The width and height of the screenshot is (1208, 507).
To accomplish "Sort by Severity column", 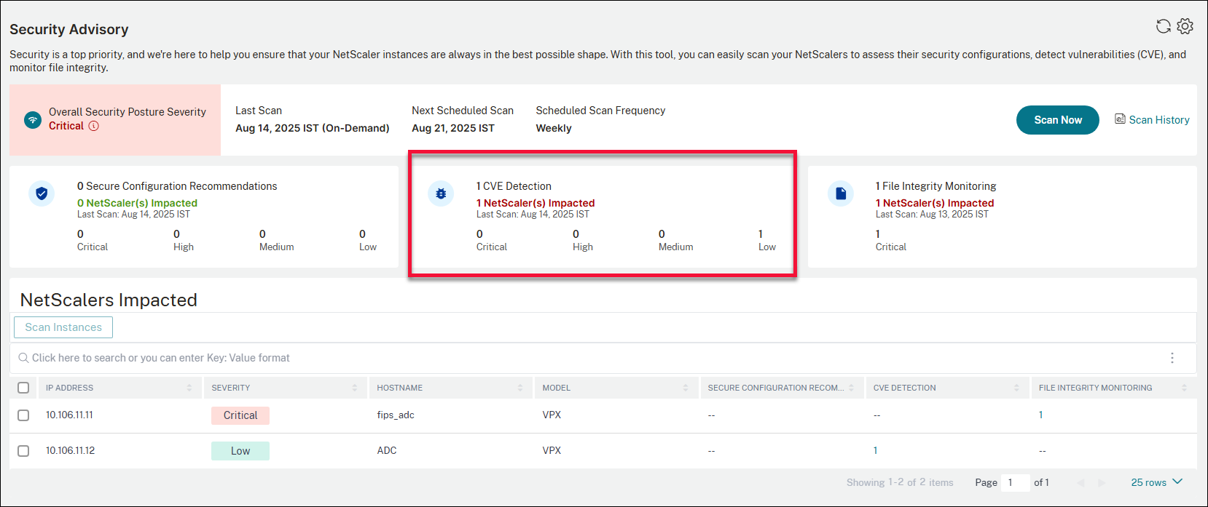I will pyautogui.click(x=355, y=388).
